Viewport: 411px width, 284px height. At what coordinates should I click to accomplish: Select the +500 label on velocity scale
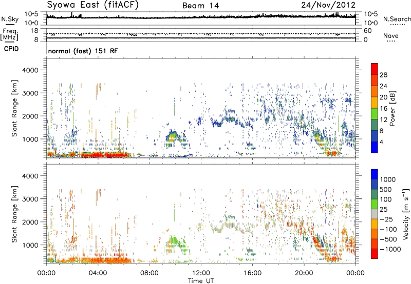click(386, 190)
